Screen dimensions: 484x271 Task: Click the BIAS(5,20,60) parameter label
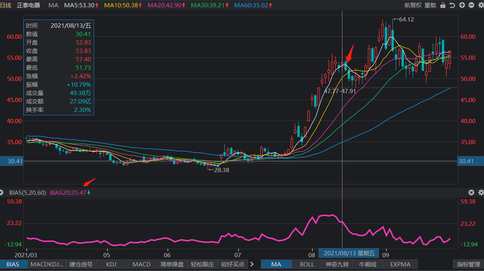[x=27, y=192]
